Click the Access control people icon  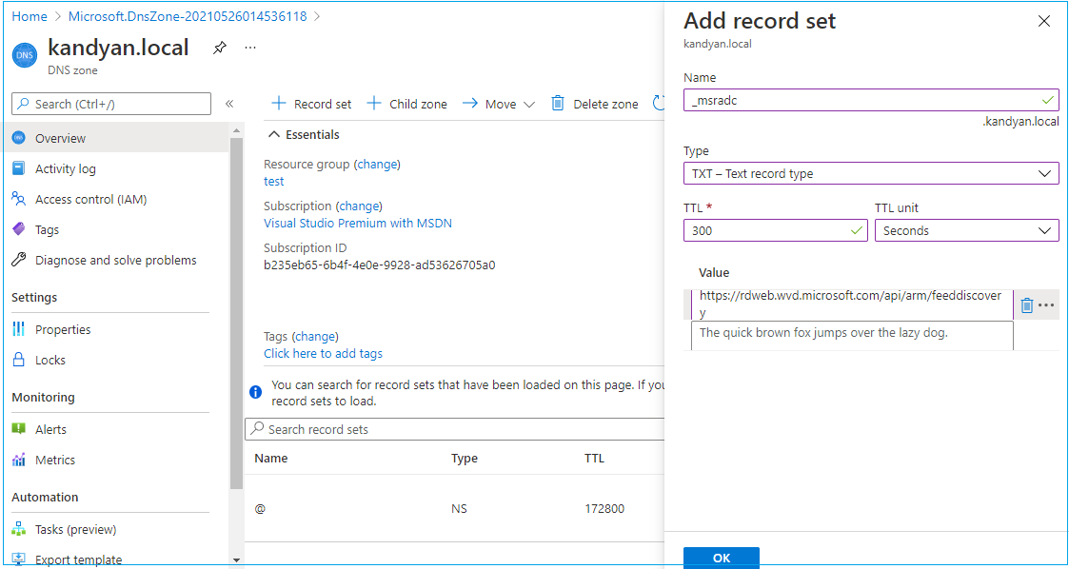(x=19, y=199)
